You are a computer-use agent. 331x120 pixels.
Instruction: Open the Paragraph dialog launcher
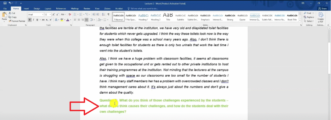[110, 25]
